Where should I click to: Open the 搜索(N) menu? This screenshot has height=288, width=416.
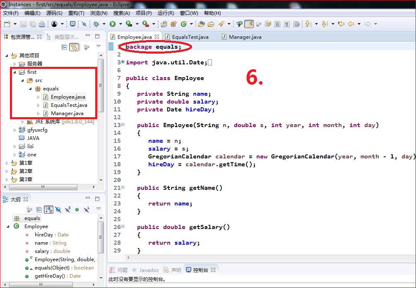[x=121, y=13]
